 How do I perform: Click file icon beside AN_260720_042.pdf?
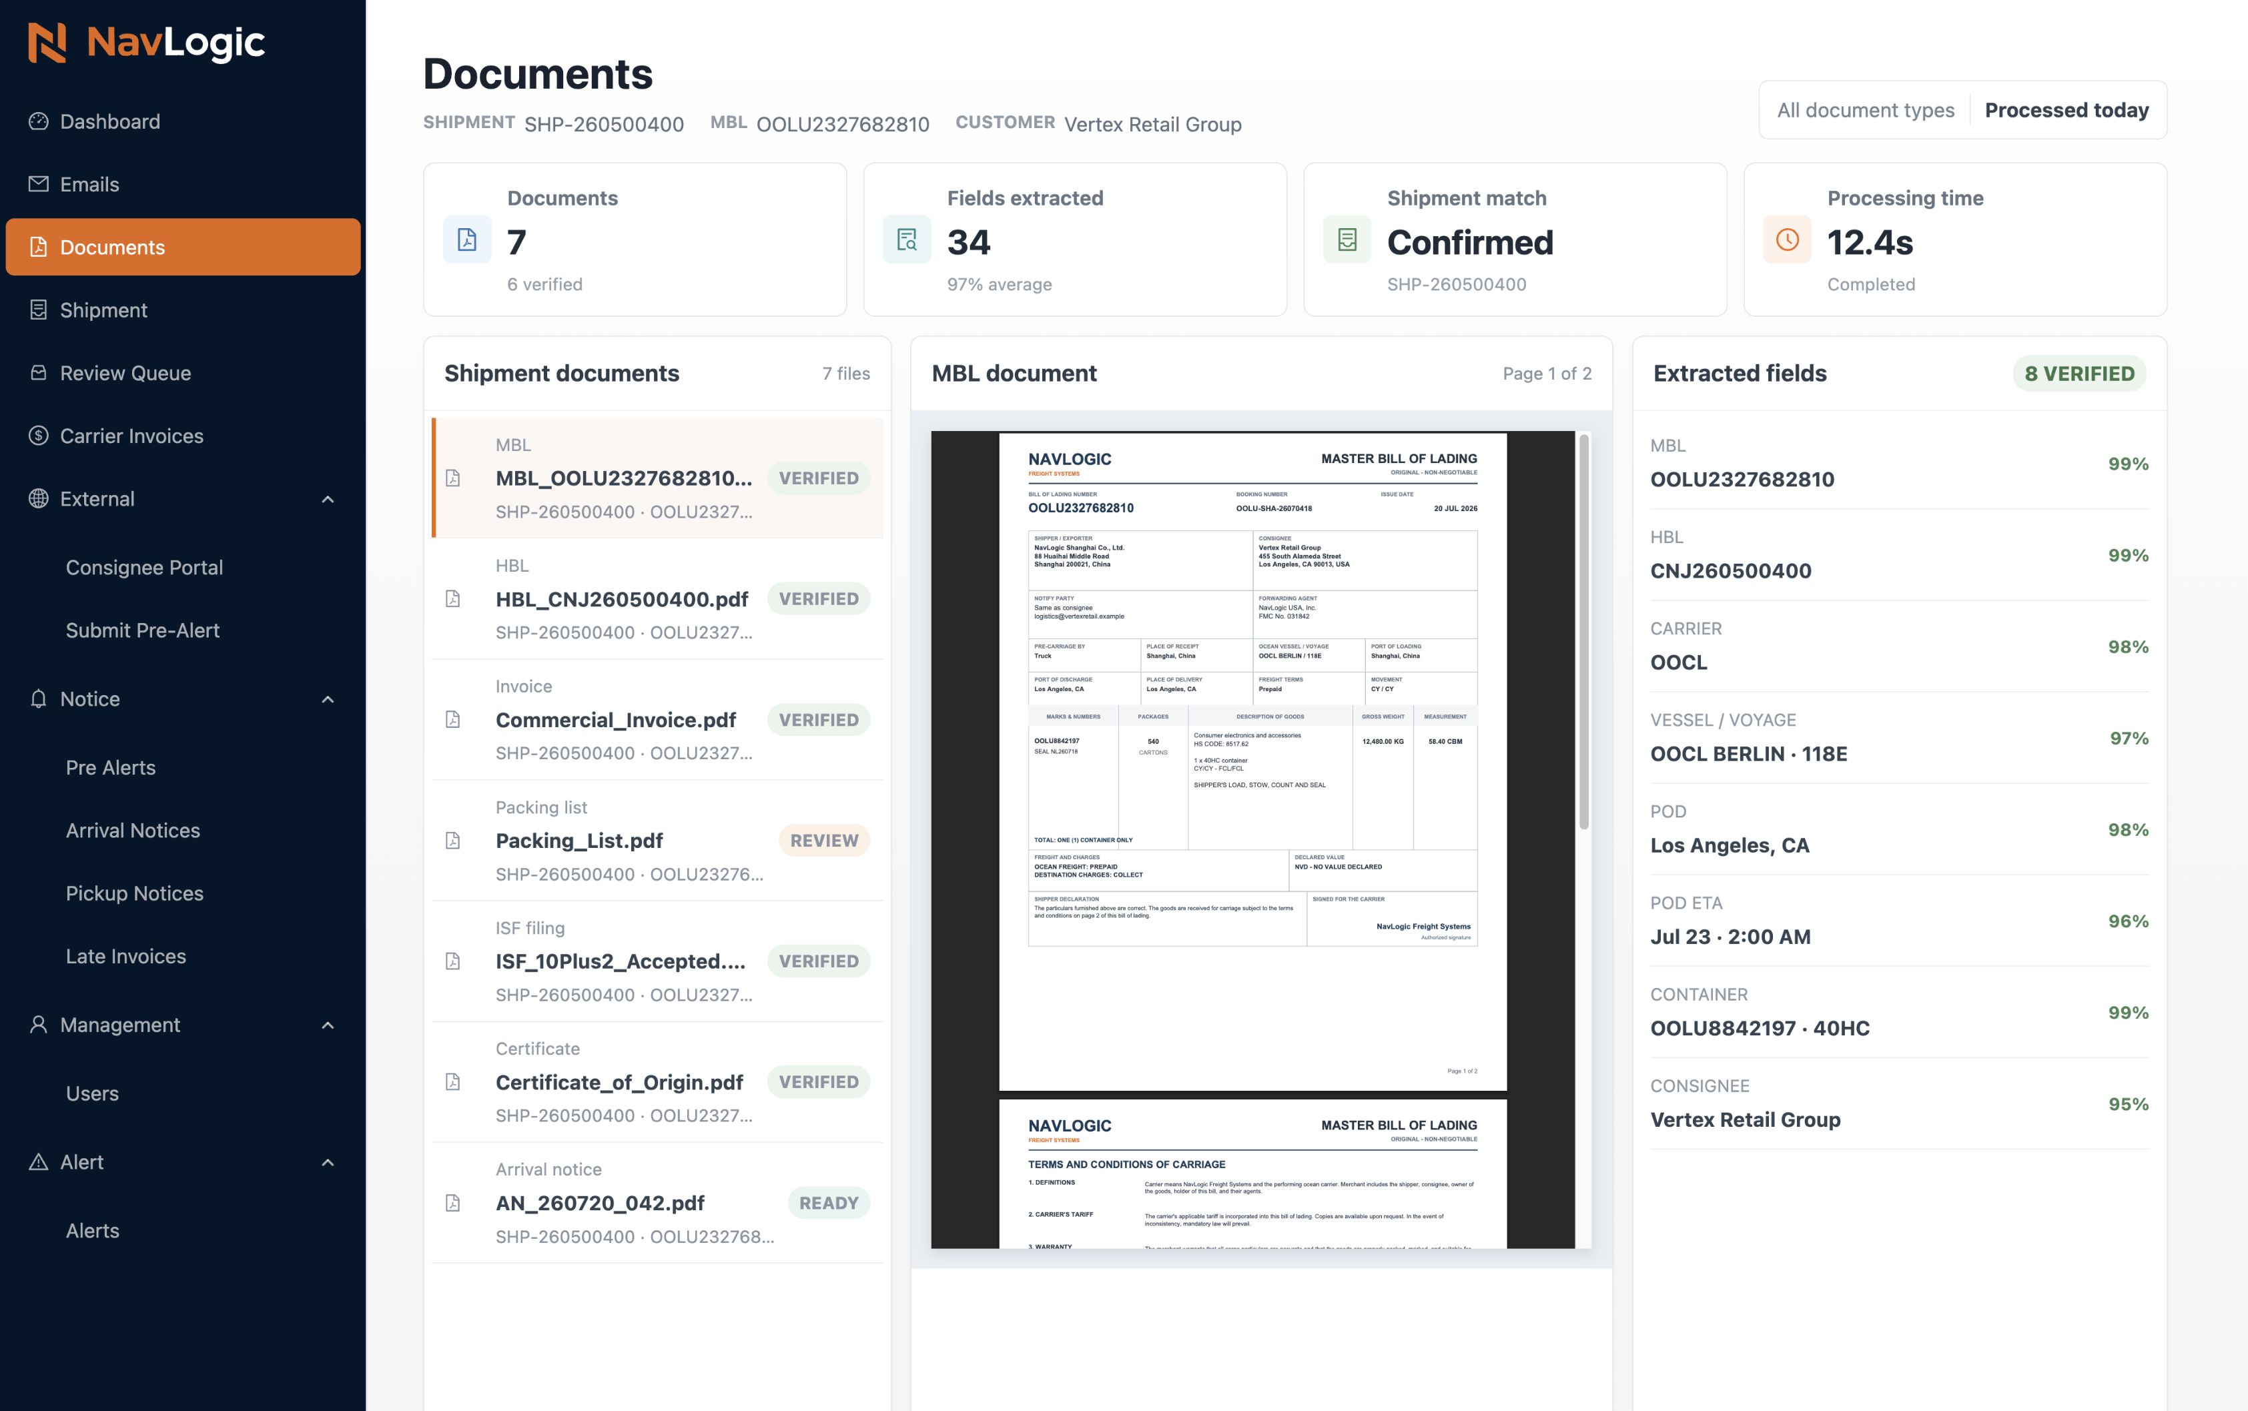pos(452,1203)
